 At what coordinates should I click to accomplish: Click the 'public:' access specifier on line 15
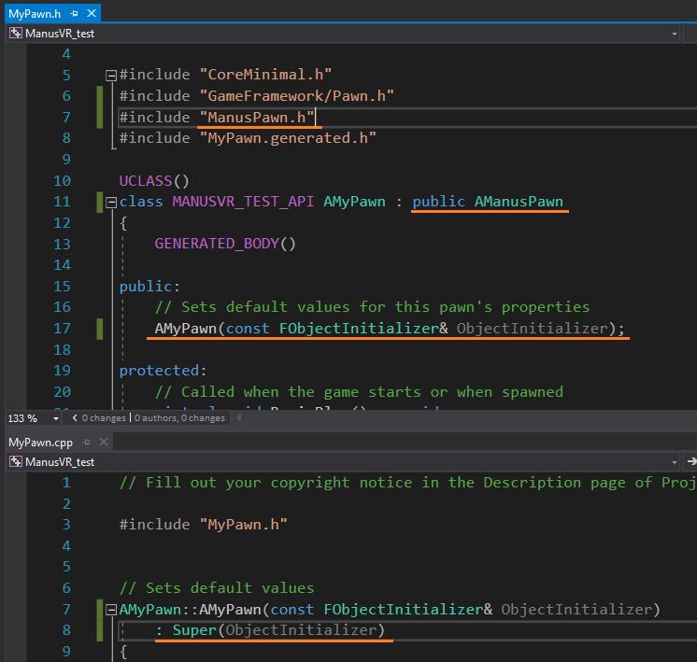[149, 286]
